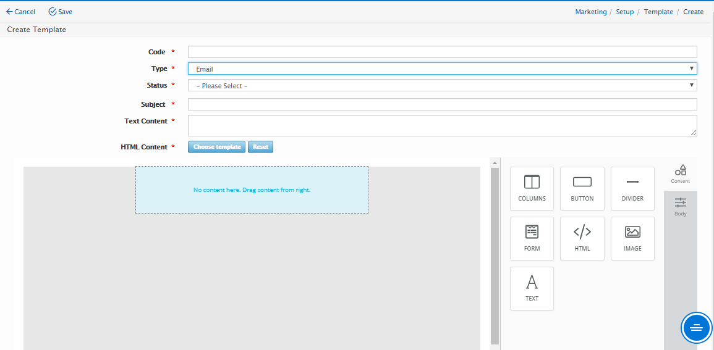Focus the Code input field

[x=442, y=52]
